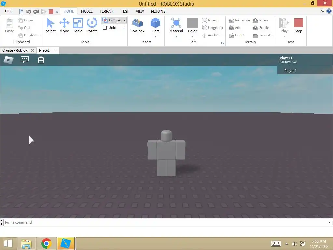Switch to the MODEL tab
Screen dimensions: 333x250
point(87,11)
